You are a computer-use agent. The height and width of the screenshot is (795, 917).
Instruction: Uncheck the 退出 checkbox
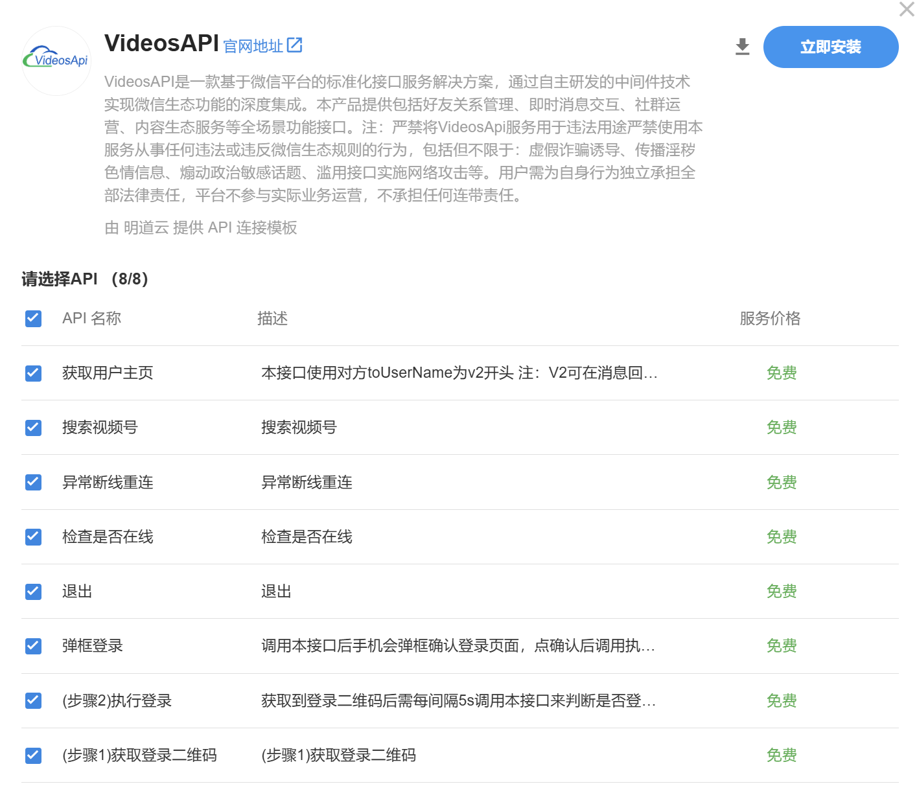(x=33, y=592)
